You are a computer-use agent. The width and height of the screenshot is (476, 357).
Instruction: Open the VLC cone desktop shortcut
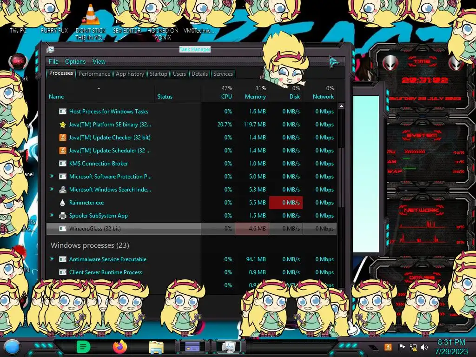[x=91, y=22]
